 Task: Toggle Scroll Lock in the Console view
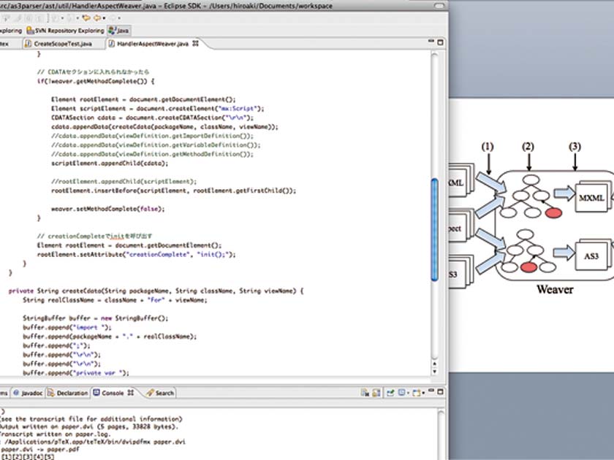click(x=376, y=393)
